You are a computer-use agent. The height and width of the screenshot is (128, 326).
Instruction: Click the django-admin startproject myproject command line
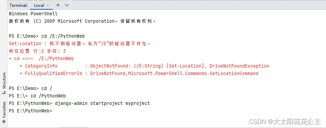[79, 104]
